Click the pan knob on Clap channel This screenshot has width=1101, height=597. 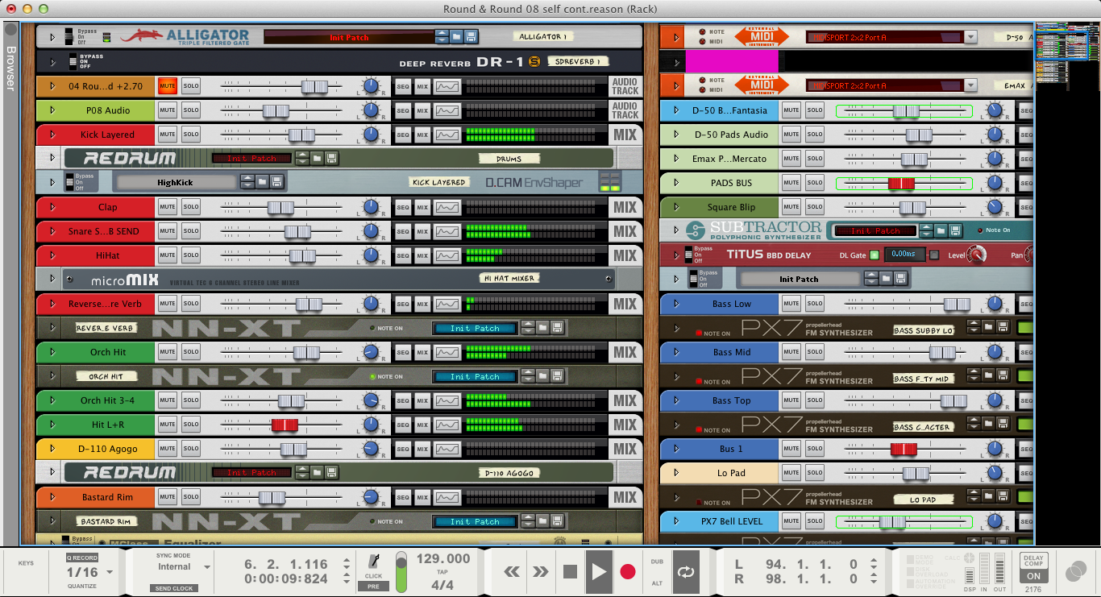370,207
